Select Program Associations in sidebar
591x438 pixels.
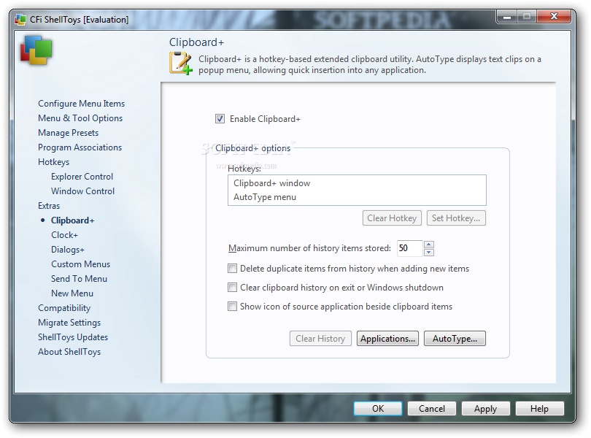[x=80, y=147]
